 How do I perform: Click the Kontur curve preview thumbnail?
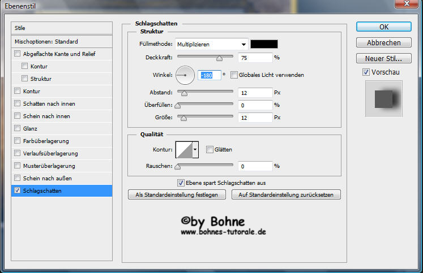(x=183, y=149)
